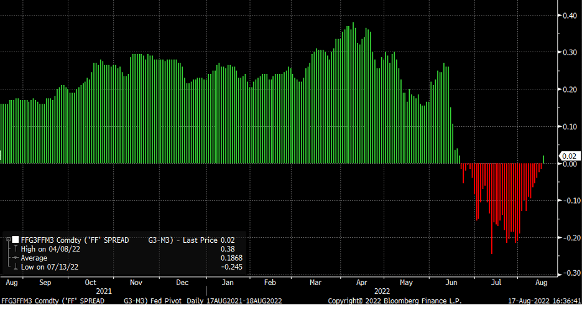The height and width of the screenshot is (318, 582).
Task: Click the High marker icon in legend
Action: pos(15,249)
